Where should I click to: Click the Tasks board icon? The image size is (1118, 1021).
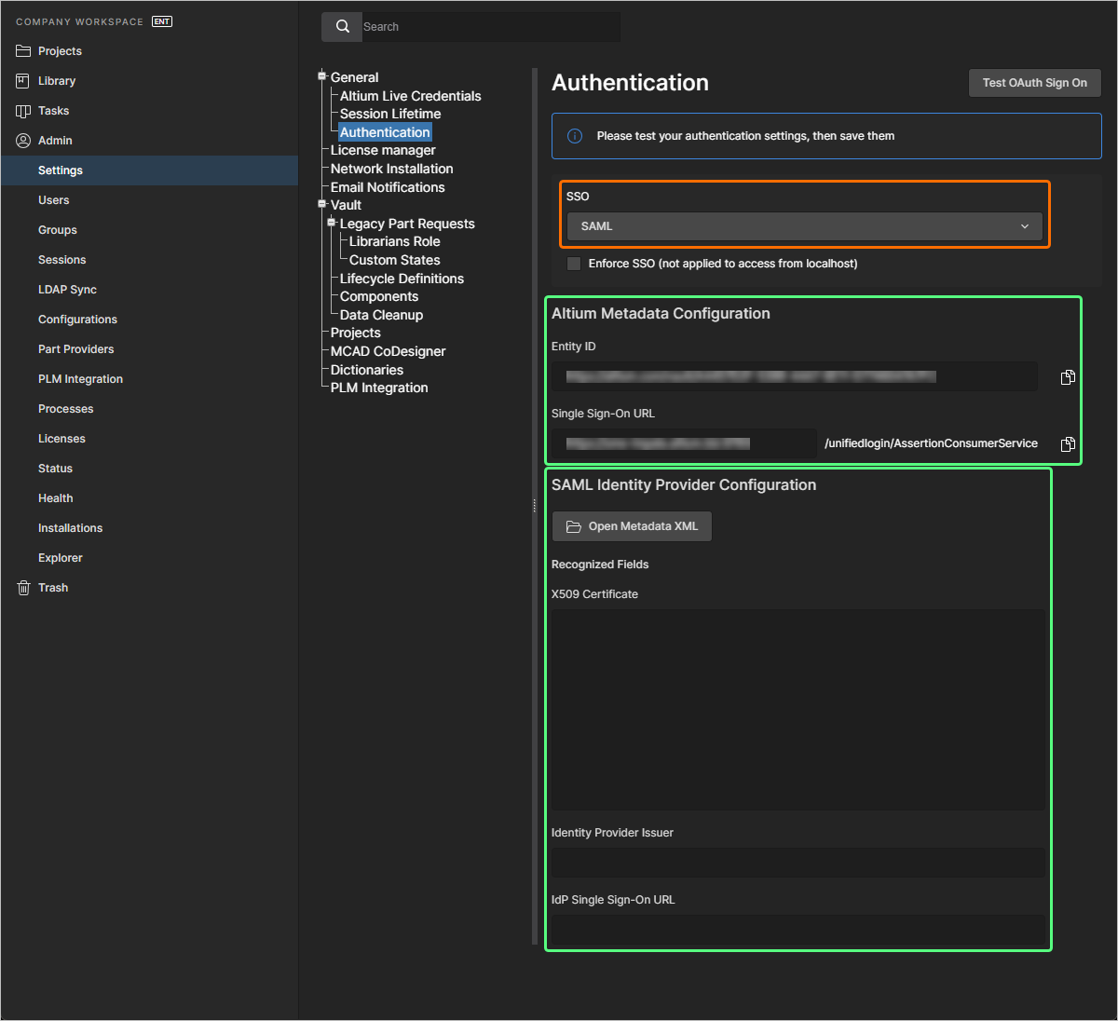point(23,111)
